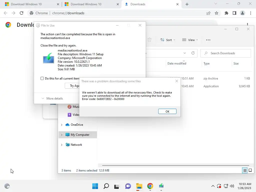Select My Computer in navigation pane
256x192 pixels.
(x=78, y=135)
